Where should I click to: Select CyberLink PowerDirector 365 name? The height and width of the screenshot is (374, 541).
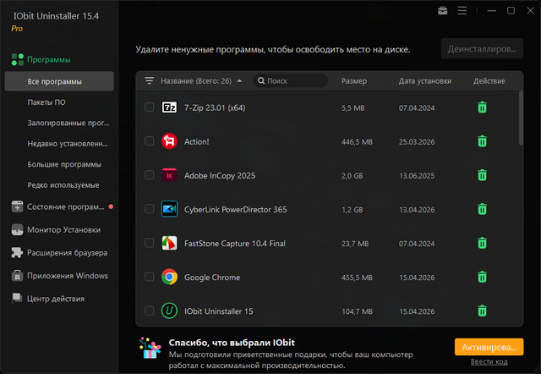pyautogui.click(x=235, y=210)
